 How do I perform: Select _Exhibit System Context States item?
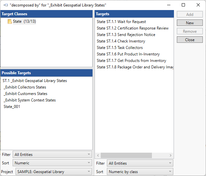(30, 100)
